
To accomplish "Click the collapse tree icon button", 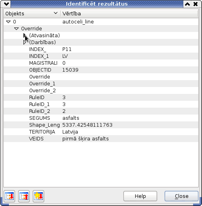I will (24, 196).
